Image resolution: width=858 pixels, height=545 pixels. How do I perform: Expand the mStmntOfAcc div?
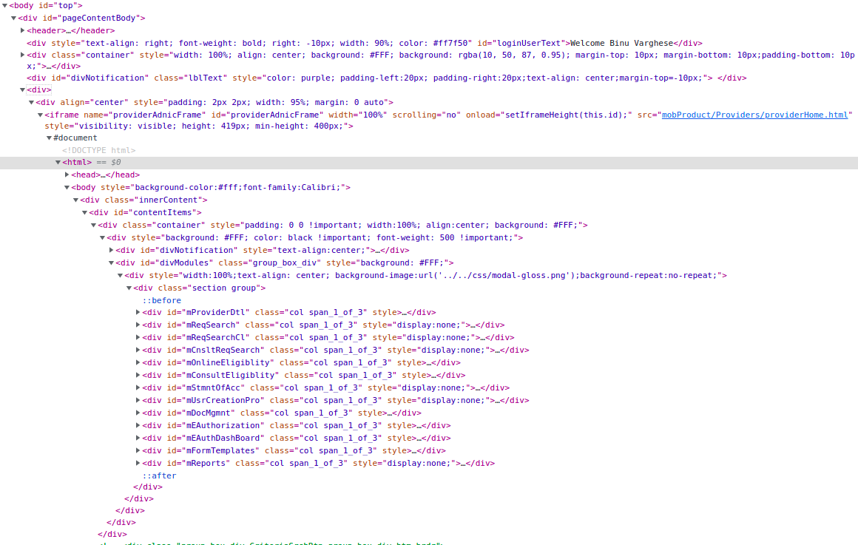tap(138, 387)
